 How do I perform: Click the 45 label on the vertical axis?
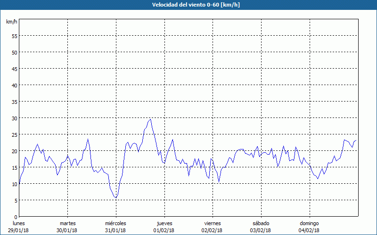pyautogui.click(x=14, y=69)
